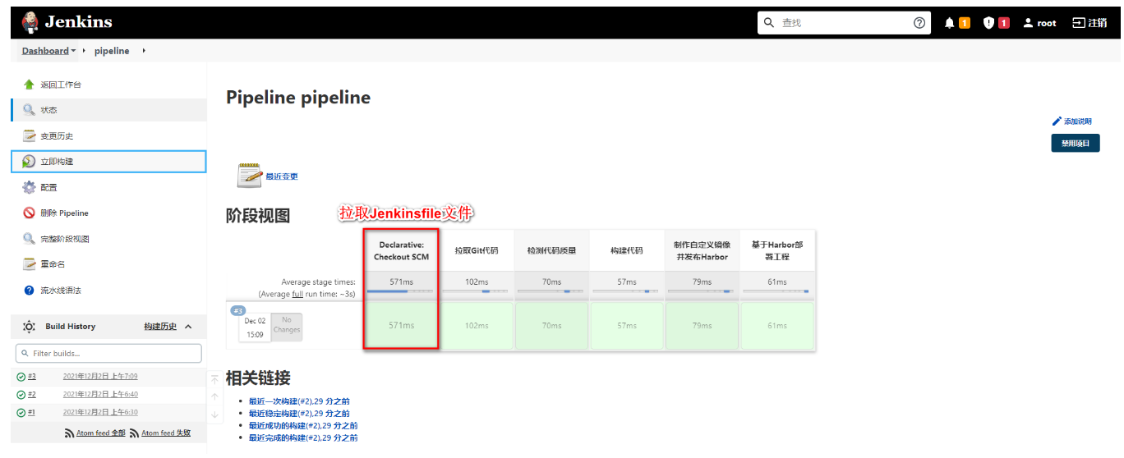The image size is (1124, 458).
Task: Click the 拉取Git代码 102ms green stage cell
Action: pyautogui.click(x=477, y=326)
